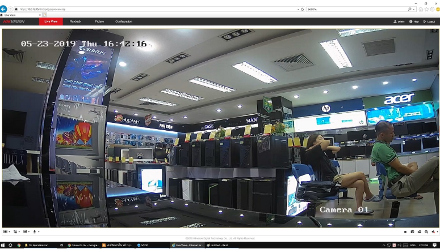Click the Camera 01 live video feed

220,128
